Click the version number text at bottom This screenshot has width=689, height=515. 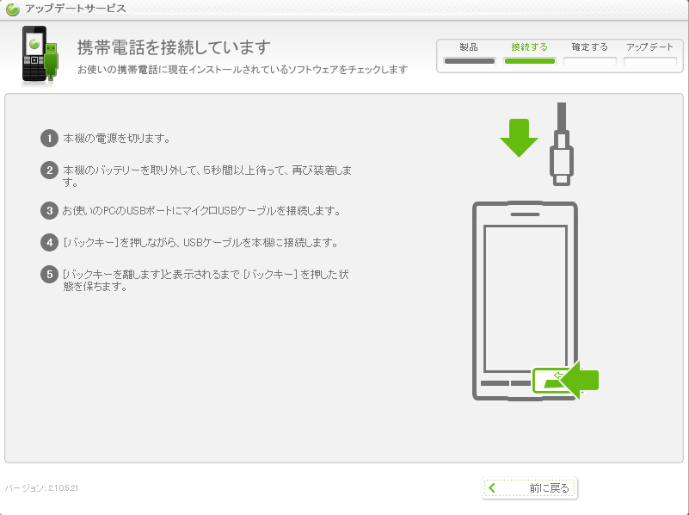pyautogui.click(x=42, y=487)
